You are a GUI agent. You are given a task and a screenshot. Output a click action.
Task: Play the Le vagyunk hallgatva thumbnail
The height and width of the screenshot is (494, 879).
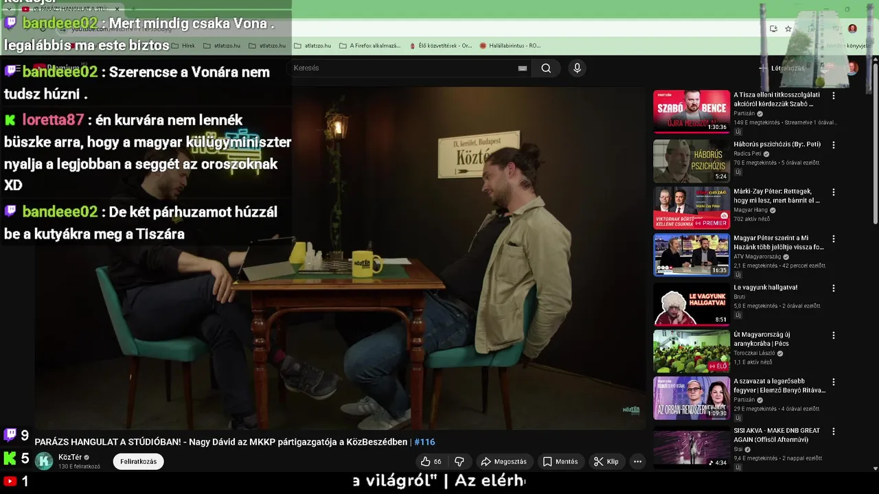(692, 304)
